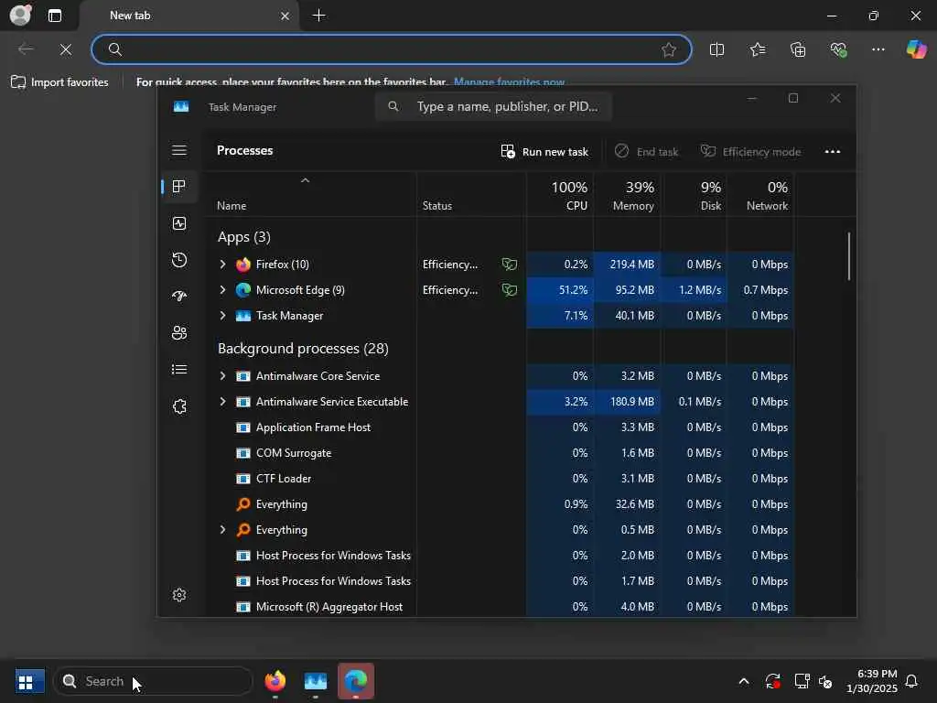Click Manage favorites now link

click(509, 81)
